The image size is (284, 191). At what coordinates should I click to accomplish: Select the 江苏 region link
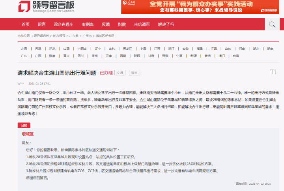point(157,49)
